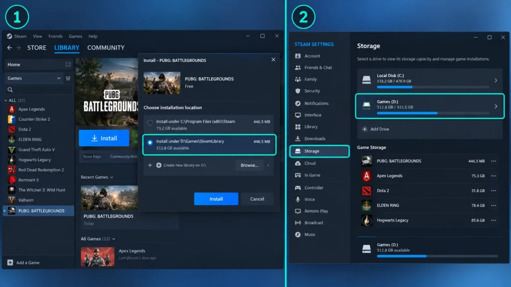The height and width of the screenshot is (287, 511).
Task: Select Hogwarts Legacy in the games list
Action: pos(34,159)
